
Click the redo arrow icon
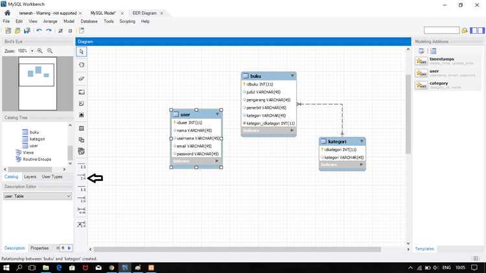tap(49, 30)
